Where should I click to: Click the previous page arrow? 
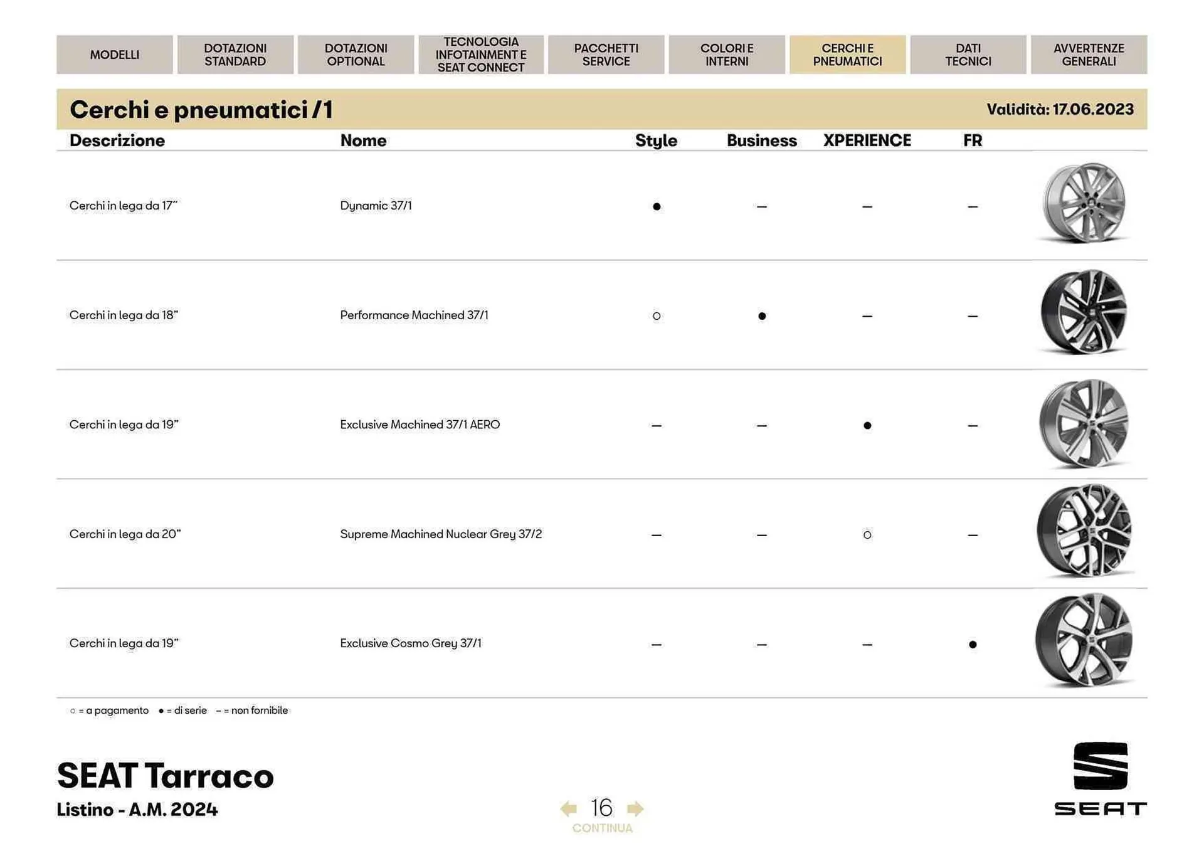coord(569,808)
